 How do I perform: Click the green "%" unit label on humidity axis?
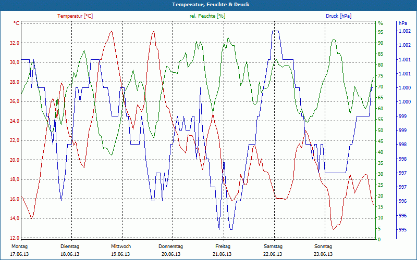pos(381,23)
